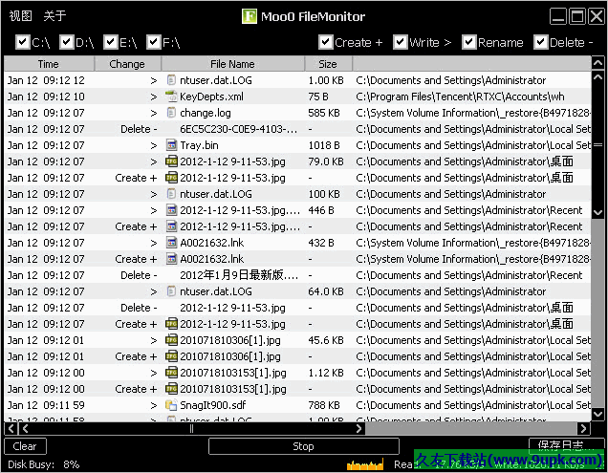The width and height of the screenshot is (608, 473).
Task: Click the Stop monitoring button
Action: point(304,446)
